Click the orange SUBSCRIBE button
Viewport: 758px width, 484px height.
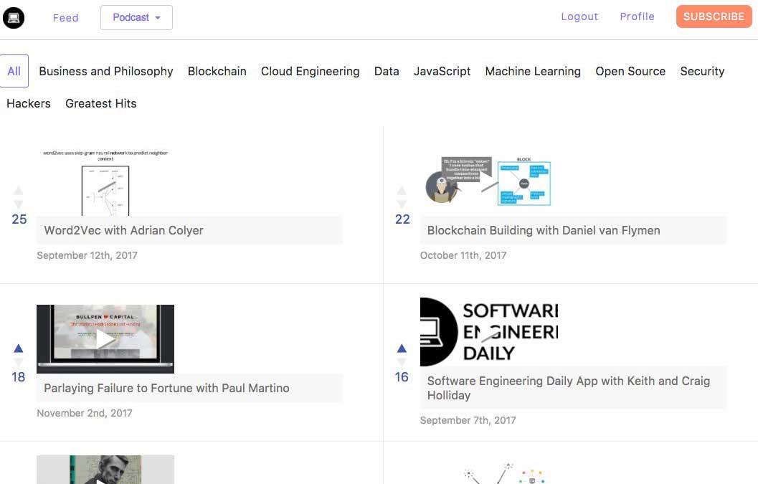click(x=714, y=16)
